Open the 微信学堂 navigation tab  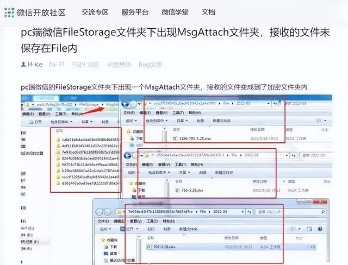[x=175, y=12]
